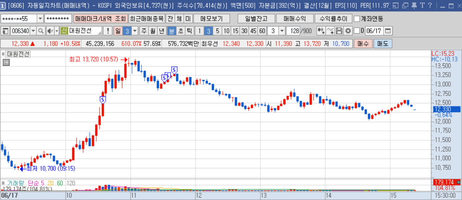The image size is (462, 200).
Task: Click the blue 12,330 current price tag on axis
Action: coord(446,109)
